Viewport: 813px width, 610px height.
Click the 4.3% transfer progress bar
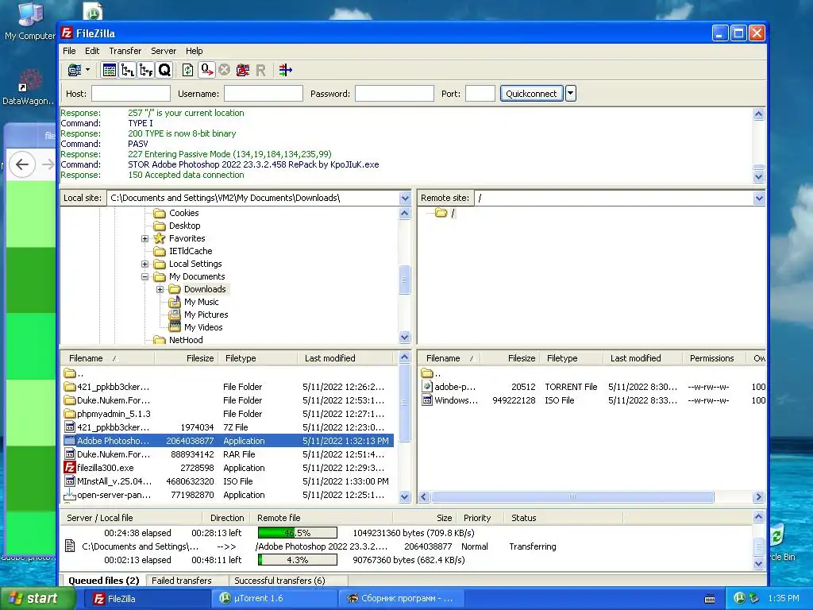coord(298,560)
